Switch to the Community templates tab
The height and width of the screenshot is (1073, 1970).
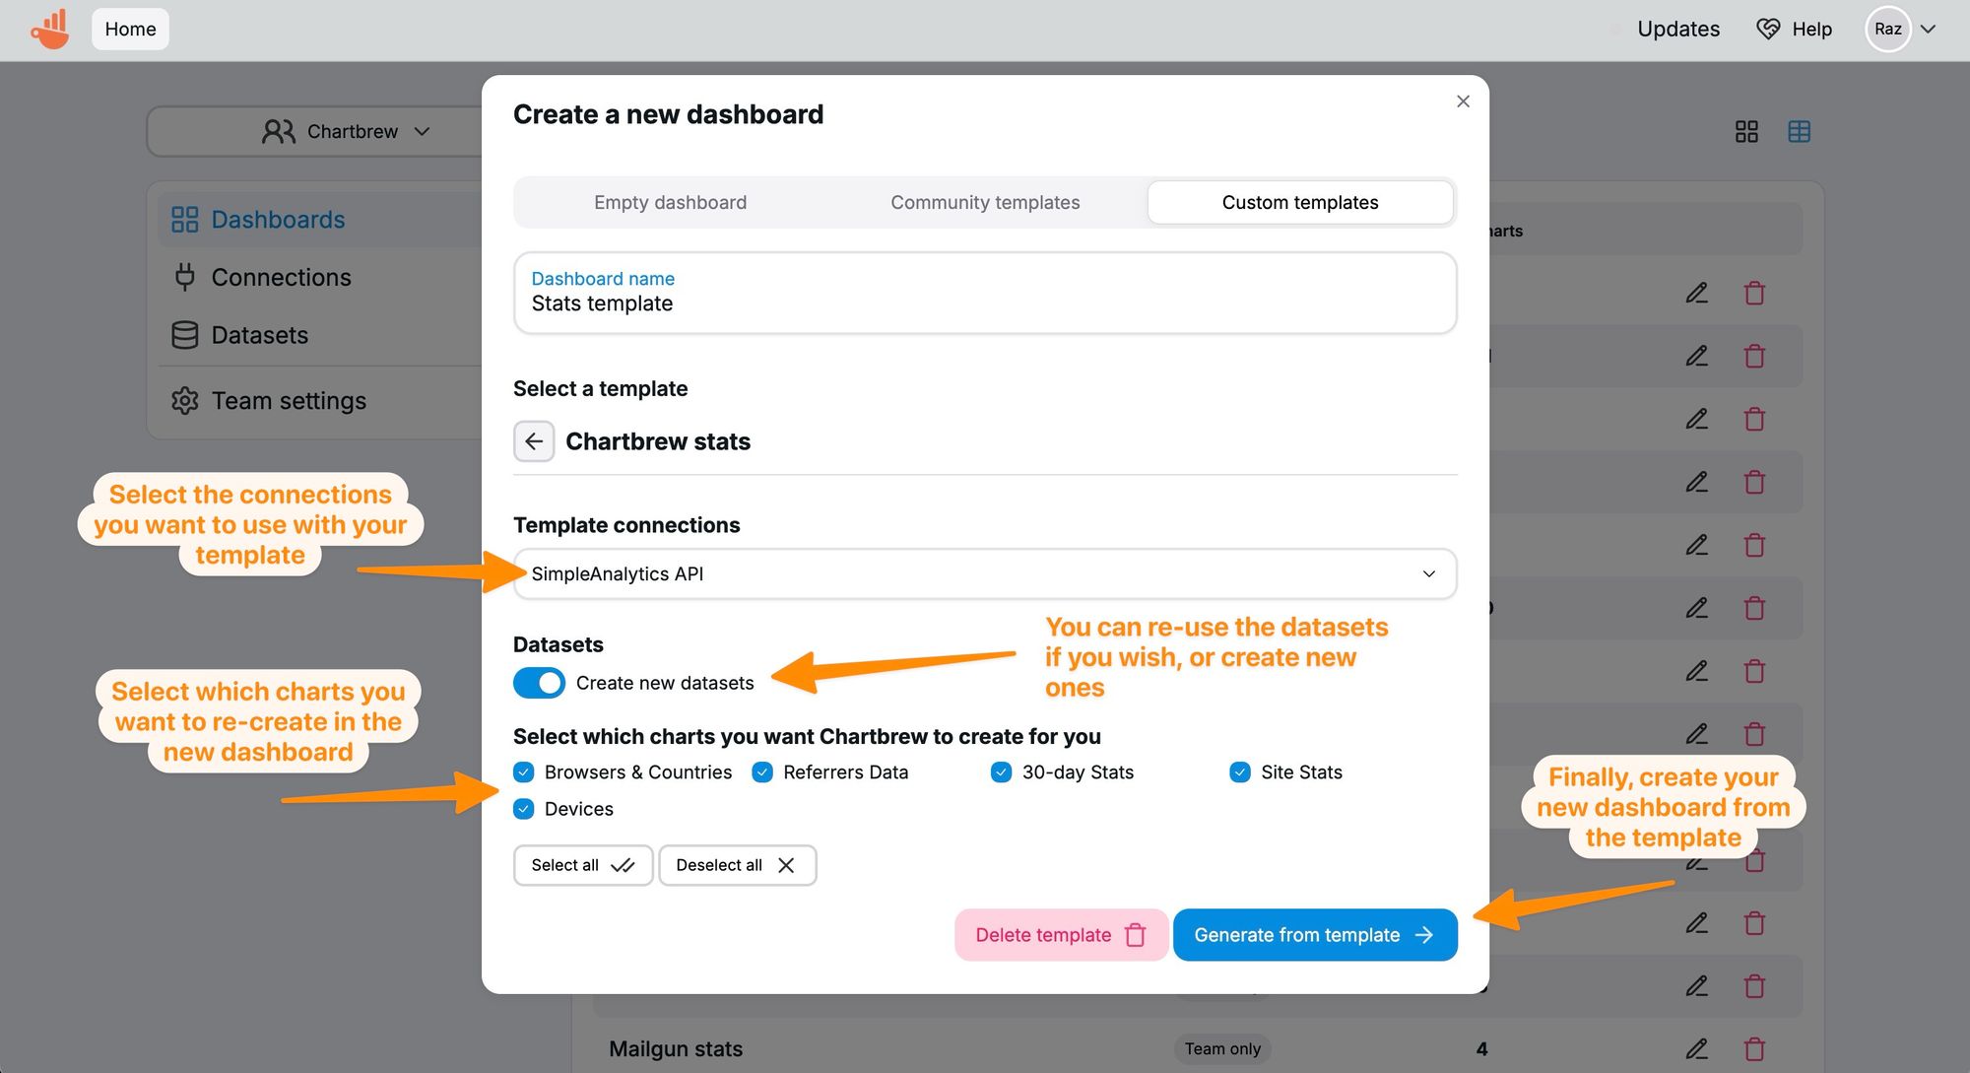[985, 202]
